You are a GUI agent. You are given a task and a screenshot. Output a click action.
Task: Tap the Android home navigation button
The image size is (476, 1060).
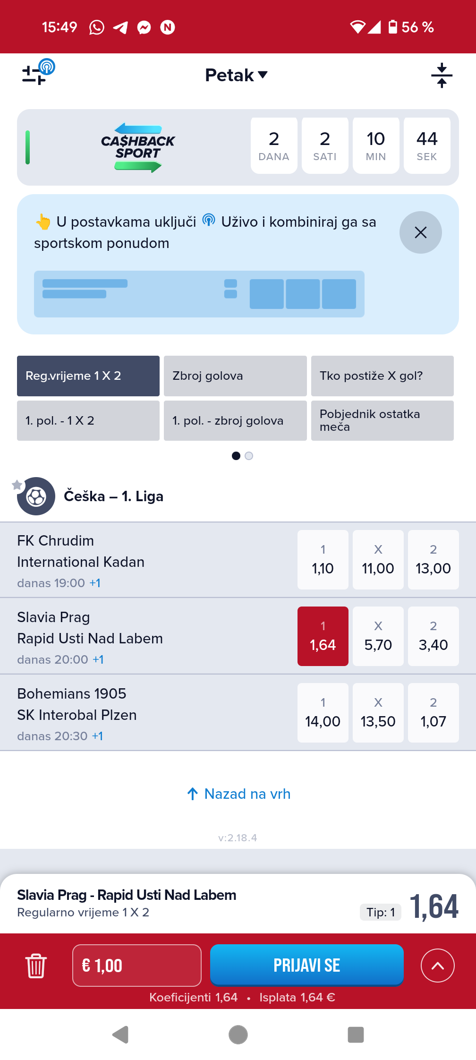pos(238,1034)
